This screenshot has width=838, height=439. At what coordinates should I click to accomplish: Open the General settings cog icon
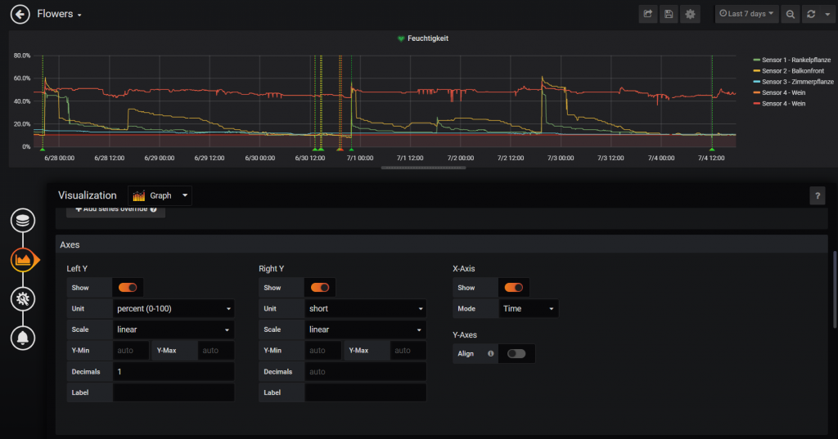[x=23, y=298]
